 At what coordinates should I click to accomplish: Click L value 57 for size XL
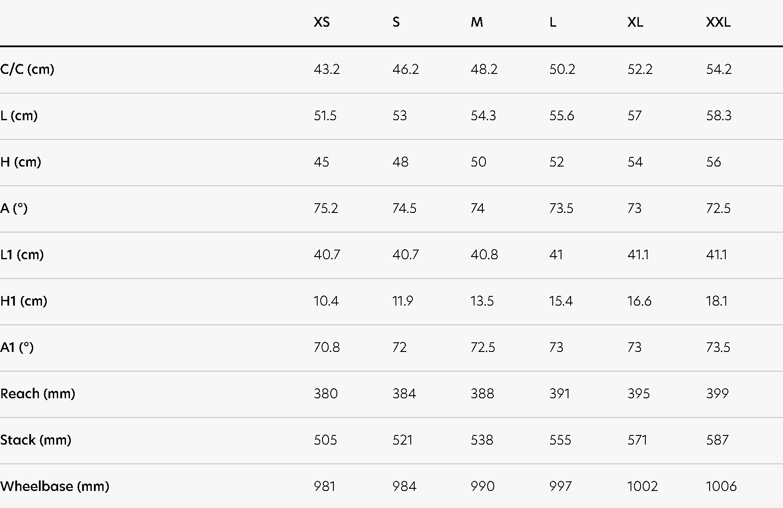[634, 116]
